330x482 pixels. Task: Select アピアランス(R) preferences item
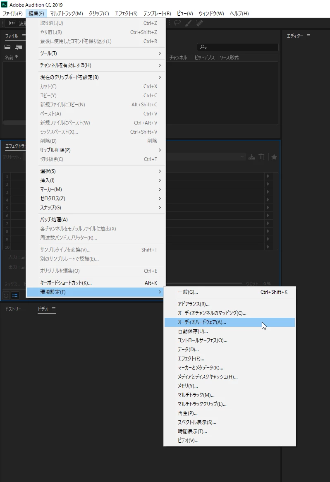tap(230, 304)
